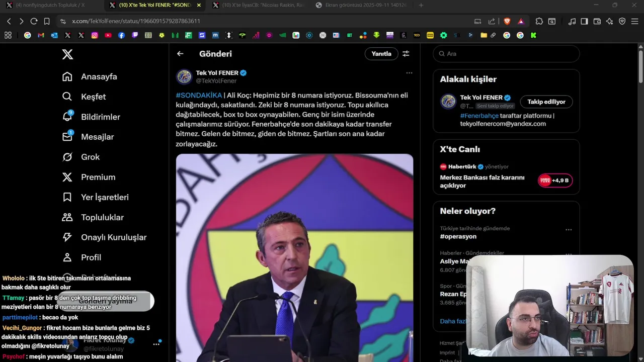Open the Ali Koç post image

[294, 258]
